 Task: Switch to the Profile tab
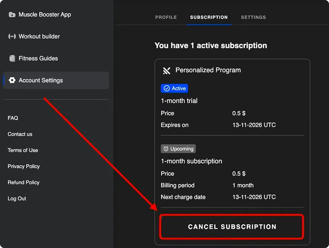coord(166,17)
